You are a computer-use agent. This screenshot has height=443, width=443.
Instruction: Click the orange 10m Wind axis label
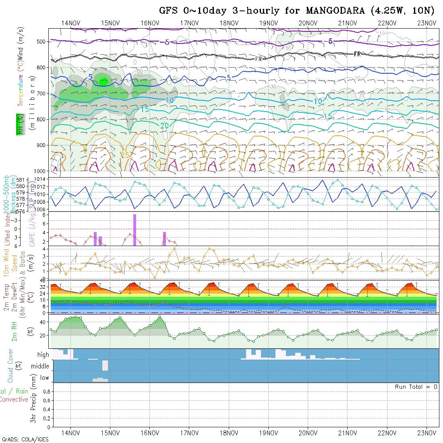click(x=6, y=262)
